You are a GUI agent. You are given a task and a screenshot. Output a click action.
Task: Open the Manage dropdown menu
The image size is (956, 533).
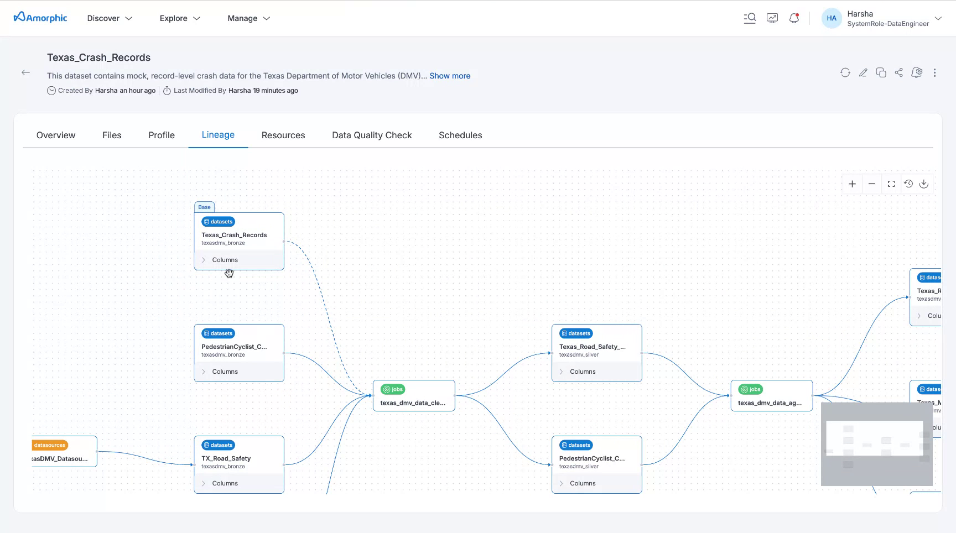pyautogui.click(x=248, y=18)
